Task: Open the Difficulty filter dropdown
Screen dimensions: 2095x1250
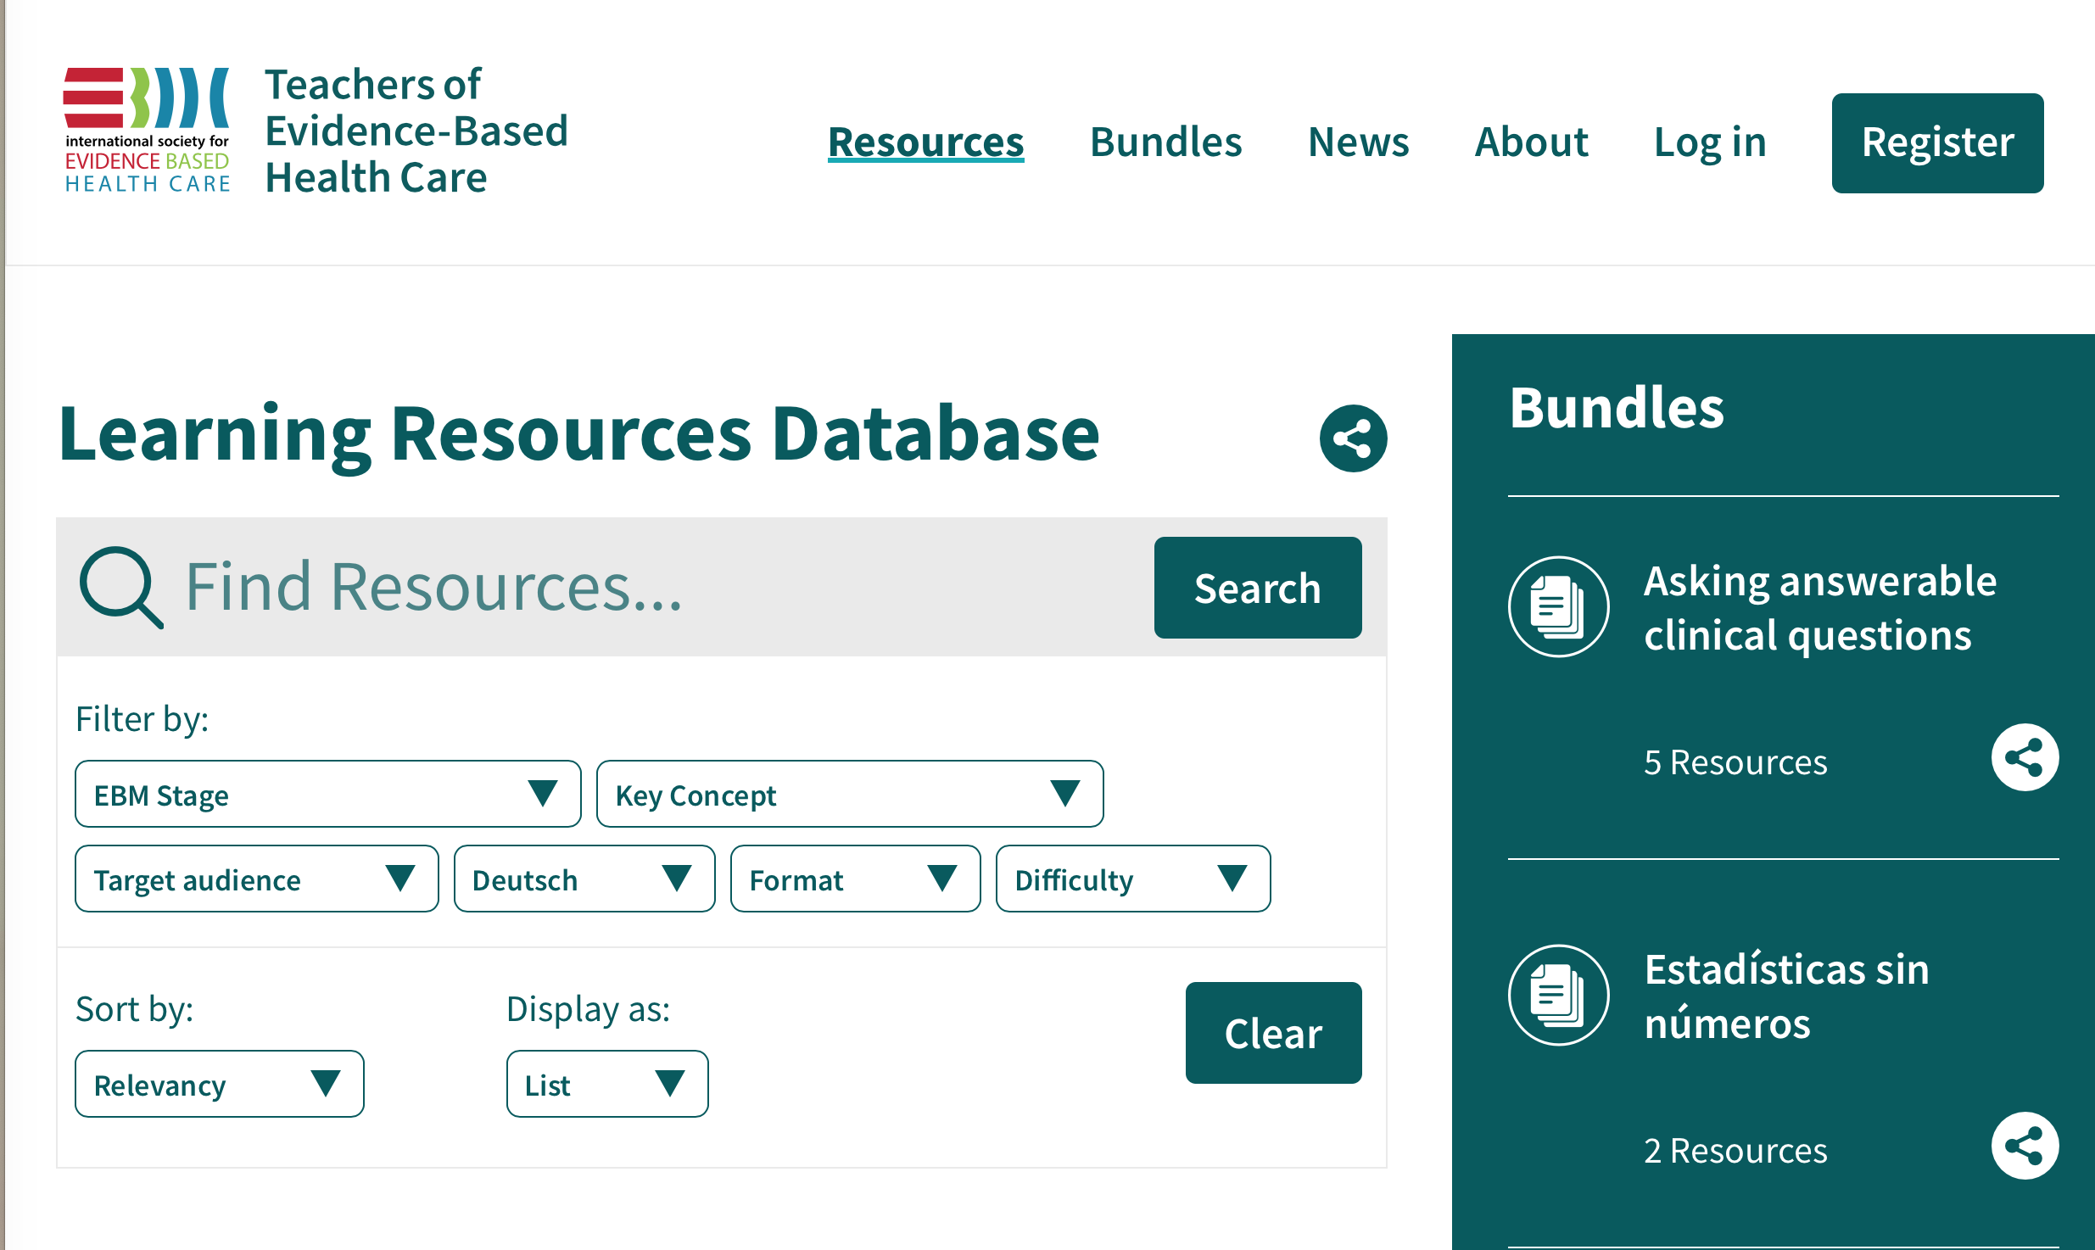Action: pos(1132,879)
